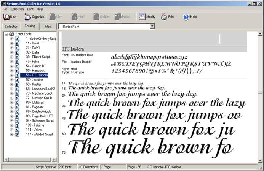This screenshot has height=171, width=264.
Task: Open Help via question mark icon
Action: pos(186,17)
